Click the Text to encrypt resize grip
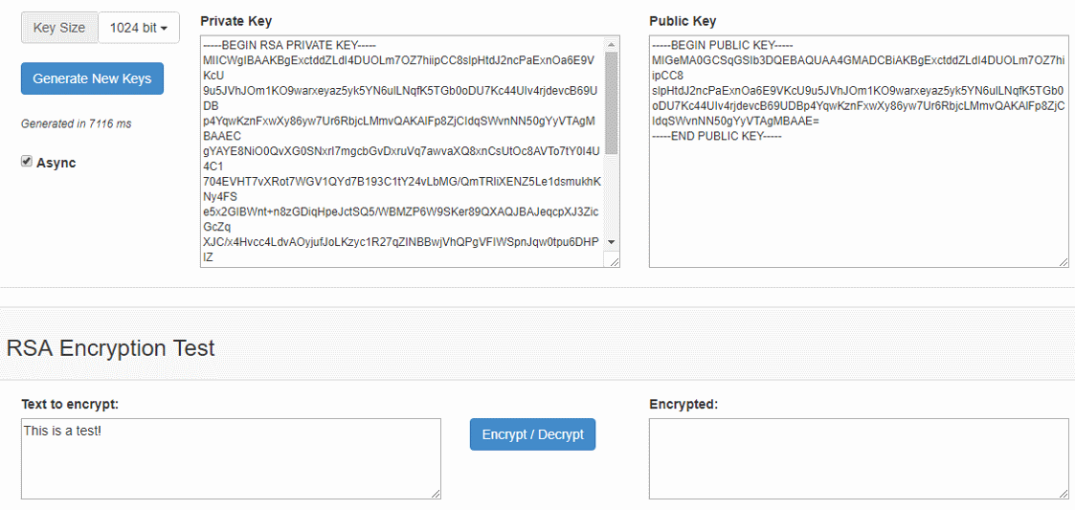This screenshot has height=510, width=1075. 435,493
